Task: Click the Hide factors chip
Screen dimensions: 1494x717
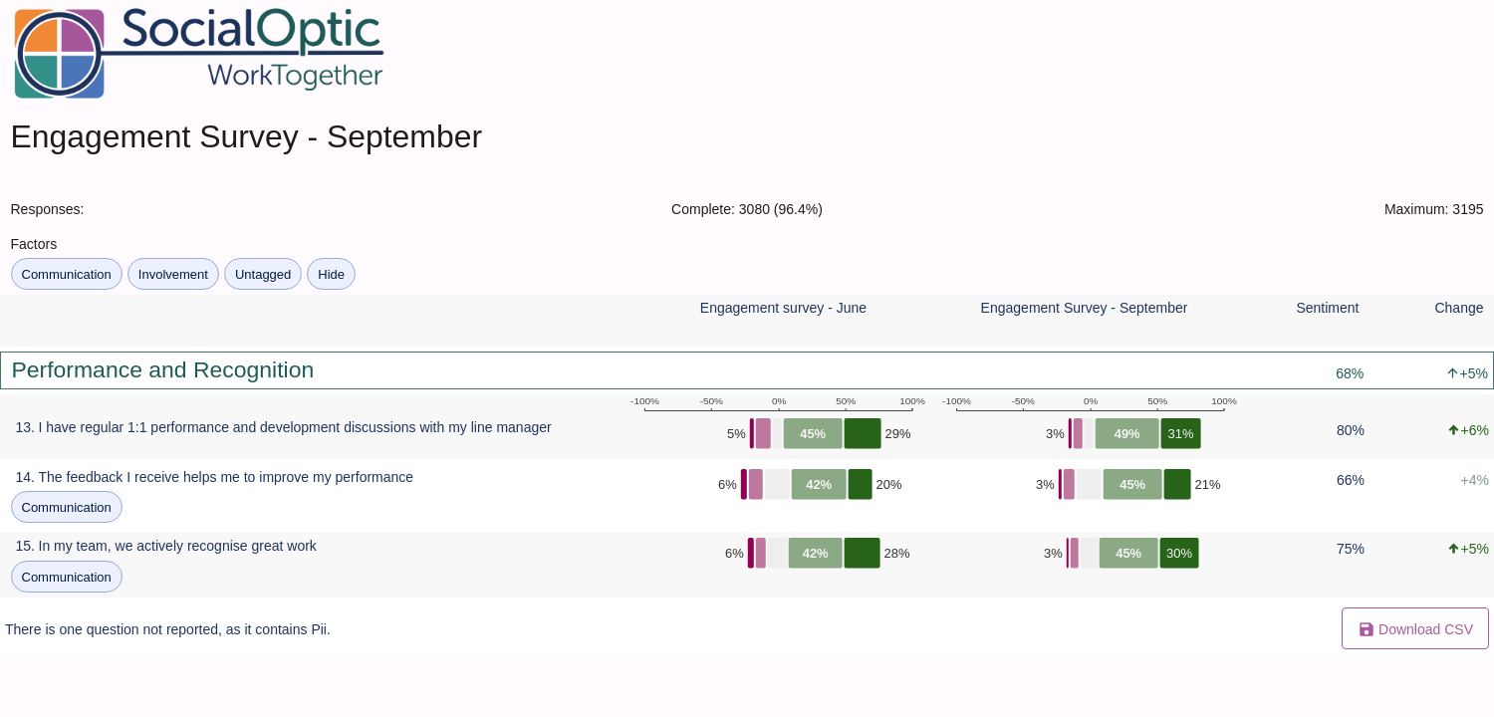Action: 331,274
